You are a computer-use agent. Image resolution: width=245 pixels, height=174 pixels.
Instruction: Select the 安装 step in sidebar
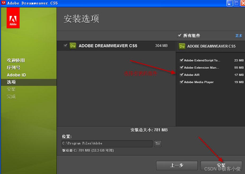11,90
